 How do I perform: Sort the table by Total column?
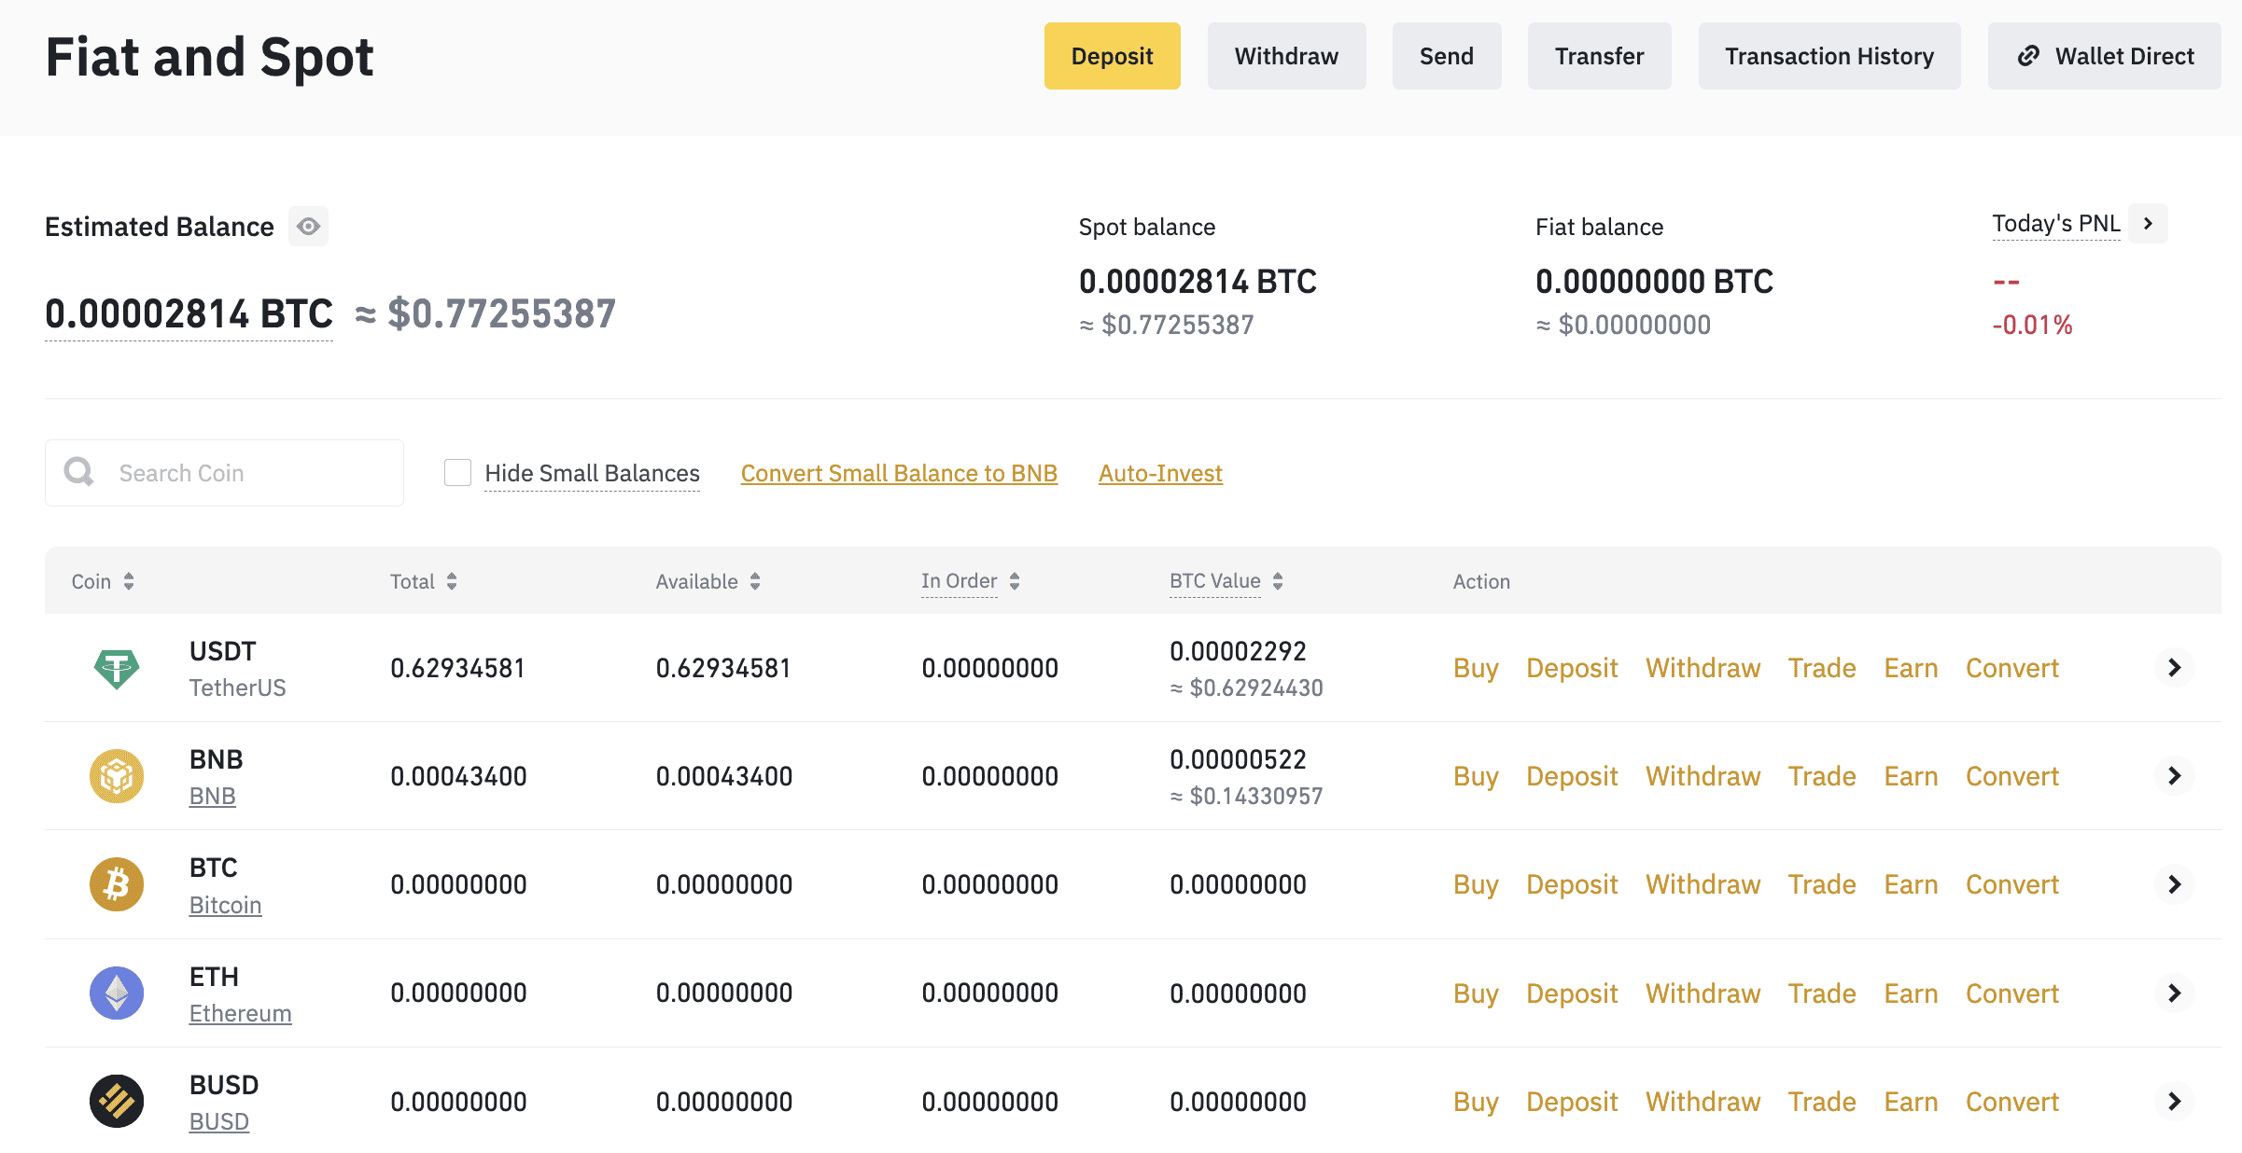point(452,581)
